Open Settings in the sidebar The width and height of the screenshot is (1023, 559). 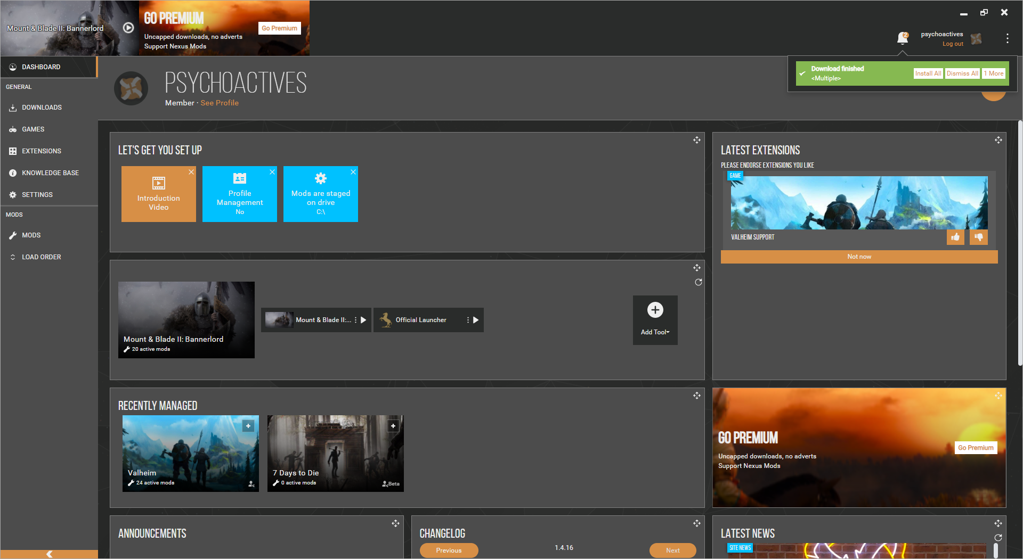pos(49,195)
